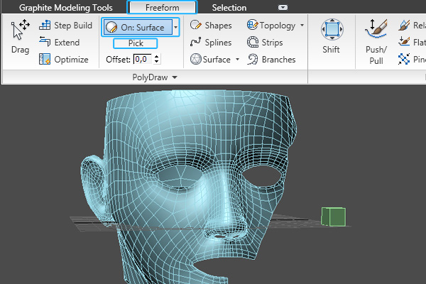Select the Drag tool
426x284 pixels.
(x=20, y=39)
